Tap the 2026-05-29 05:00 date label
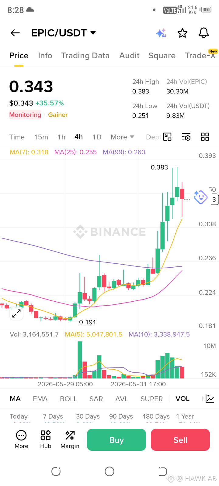219x486 pixels. point(65,384)
